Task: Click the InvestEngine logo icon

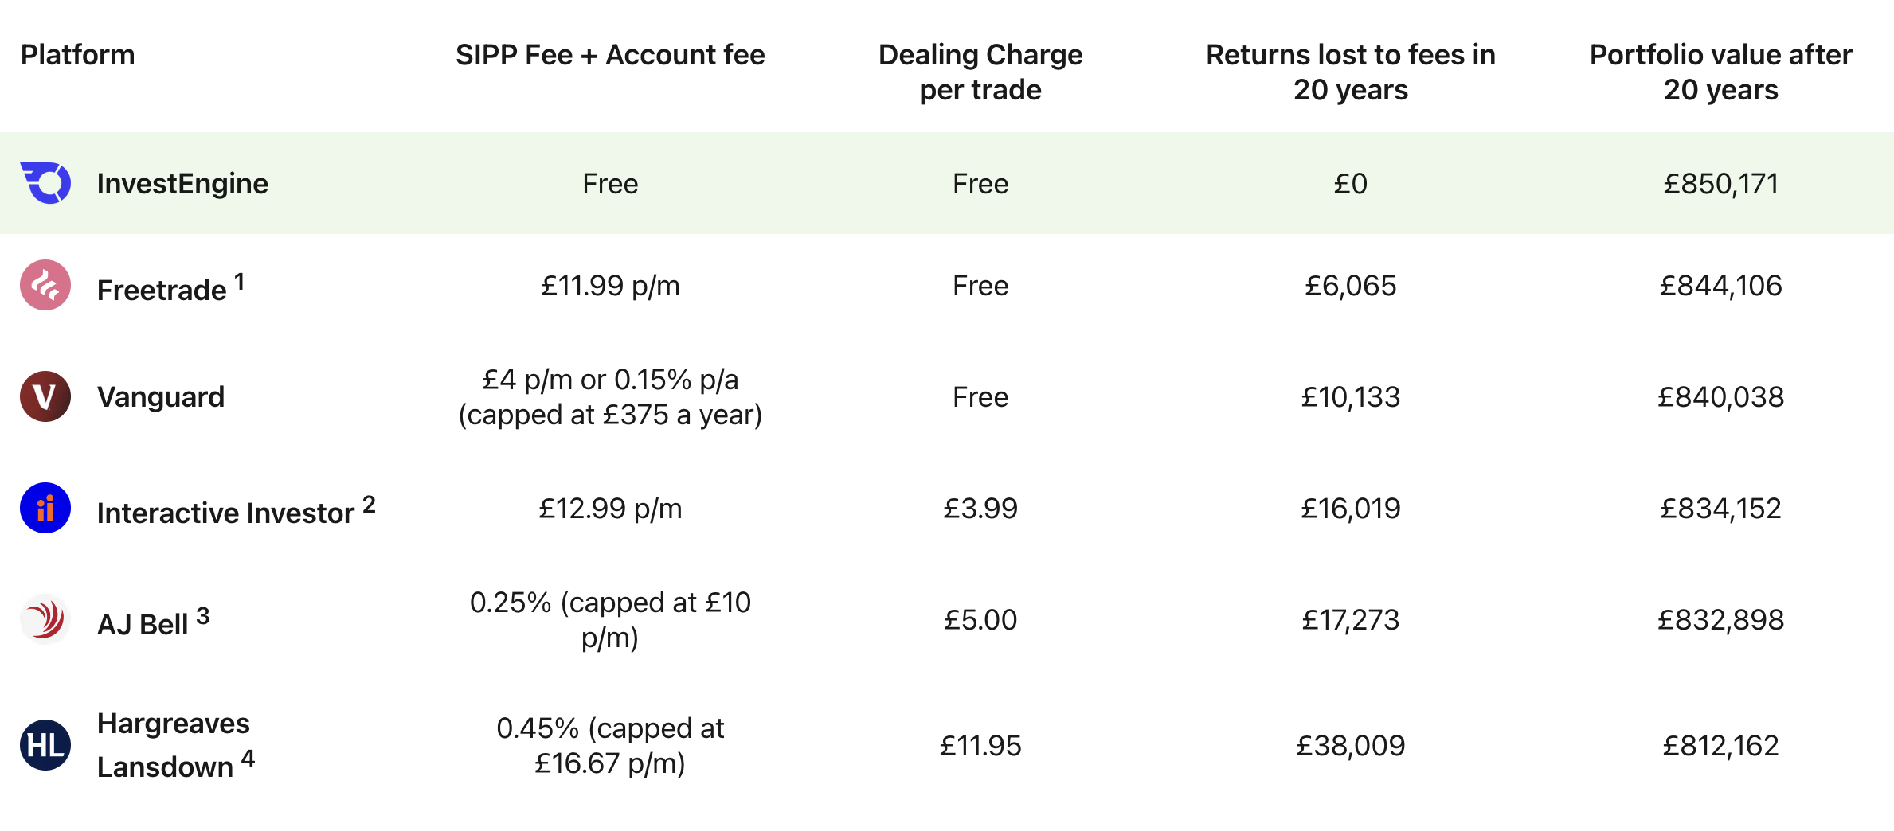Action: [45, 183]
